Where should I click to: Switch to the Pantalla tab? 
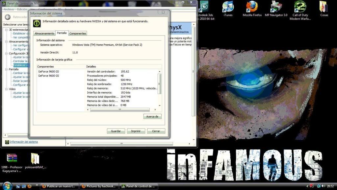[x=62, y=33]
